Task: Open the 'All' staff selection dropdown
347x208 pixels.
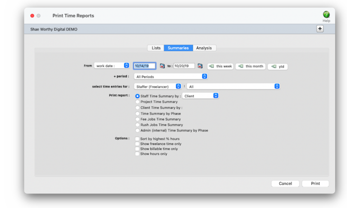Action: click(233, 87)
